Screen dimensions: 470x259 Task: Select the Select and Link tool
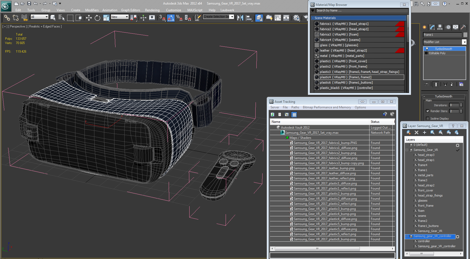pyautogui.click(x=7, y=18)
